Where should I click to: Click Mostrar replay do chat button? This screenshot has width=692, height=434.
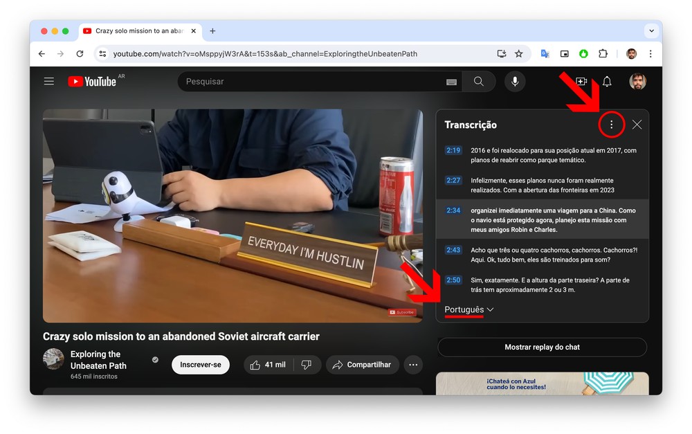[x=542, y=347]
